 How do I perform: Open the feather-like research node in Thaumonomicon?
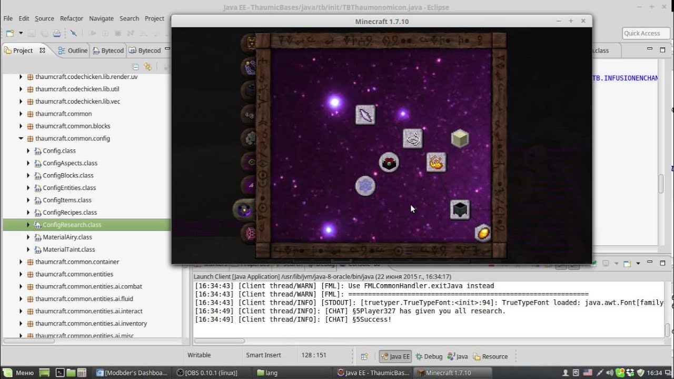tap(365, 114)
